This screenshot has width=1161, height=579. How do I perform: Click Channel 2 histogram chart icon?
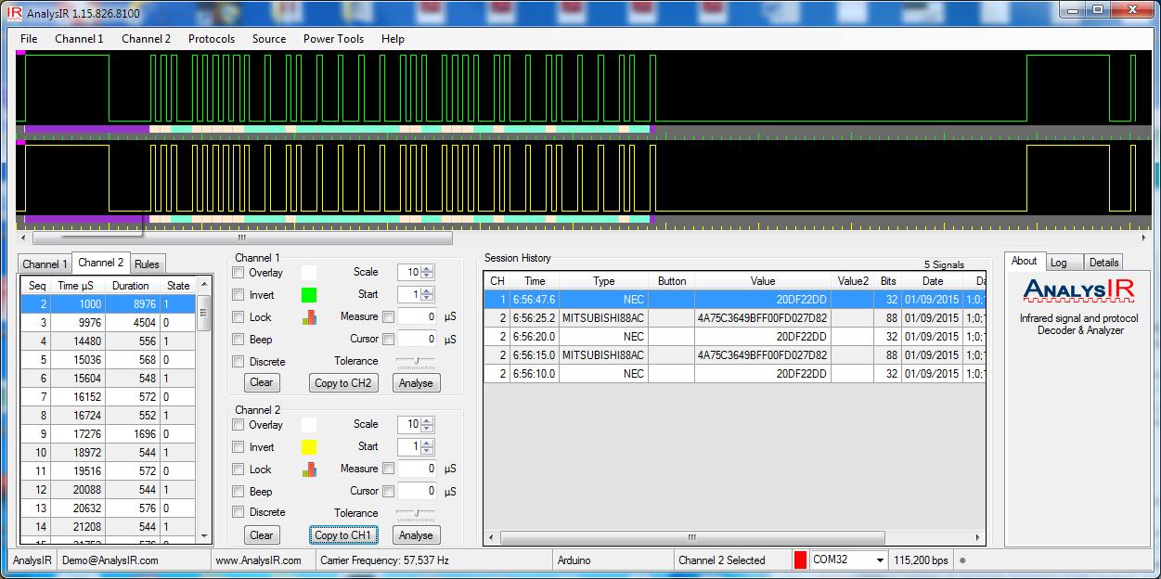(309, 470)
